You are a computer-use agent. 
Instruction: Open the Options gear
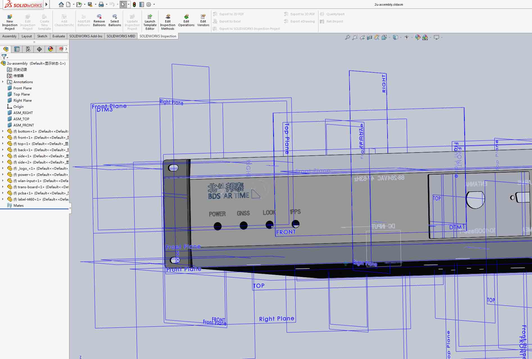pyautogui.click(x=149, y=4)
